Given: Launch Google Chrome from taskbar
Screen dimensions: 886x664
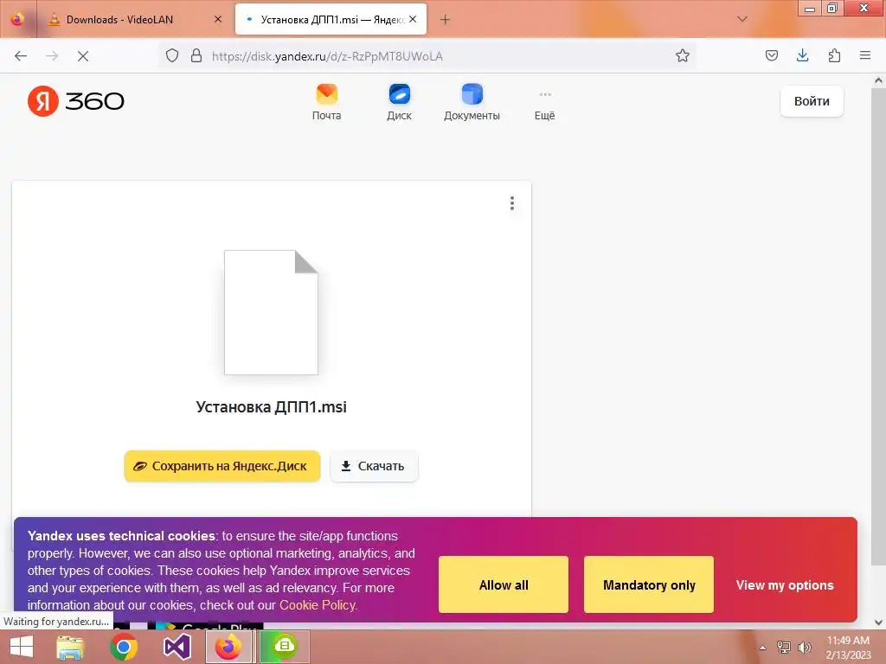Looking at the screenshot, I should click(x=124, y=647).
